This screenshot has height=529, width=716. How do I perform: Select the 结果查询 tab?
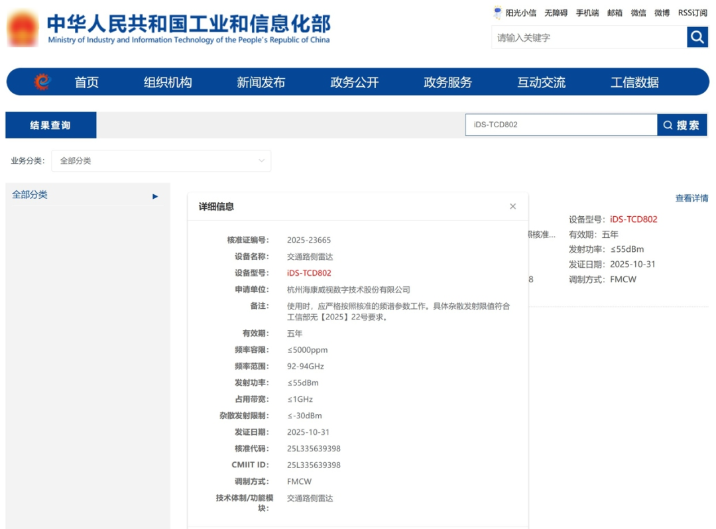click(50, 125)
